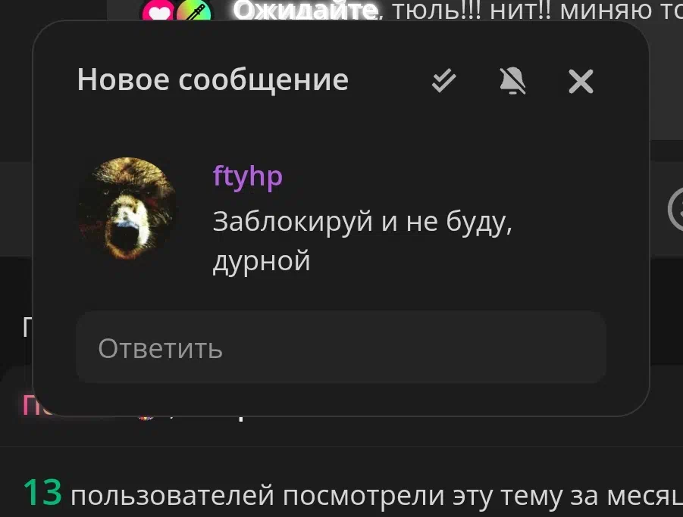Open the smiley emoji picker at right edge

pyautogui.click(x=676, y=209)
